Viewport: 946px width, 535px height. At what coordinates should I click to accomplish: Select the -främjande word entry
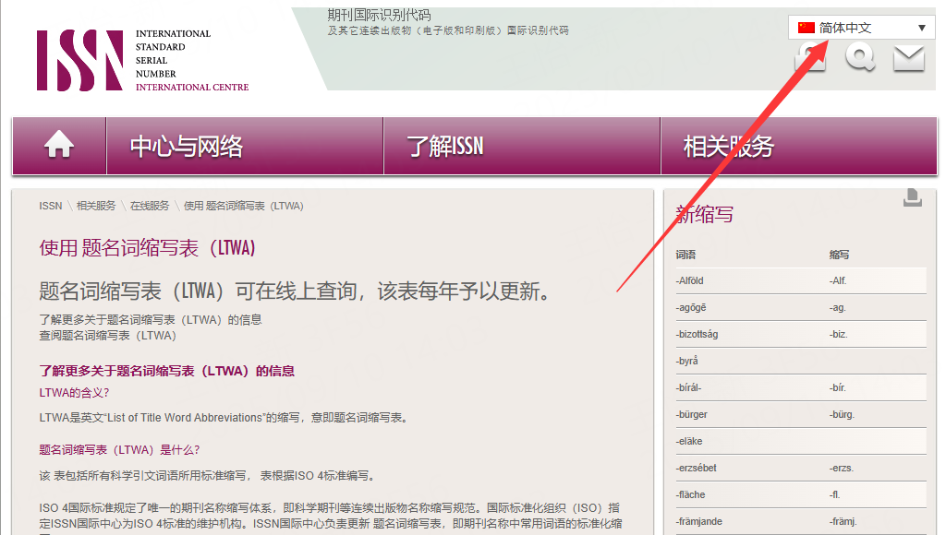tap(698, 521)
